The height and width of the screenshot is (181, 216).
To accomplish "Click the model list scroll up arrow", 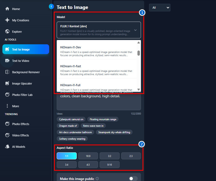I will pyautogui.click(x=139, y=43).
